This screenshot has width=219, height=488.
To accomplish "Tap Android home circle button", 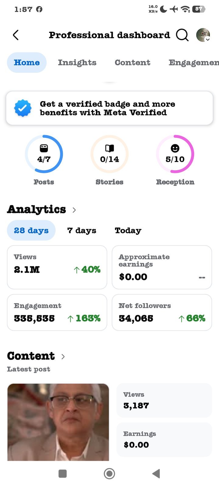I will click(109, 474).
